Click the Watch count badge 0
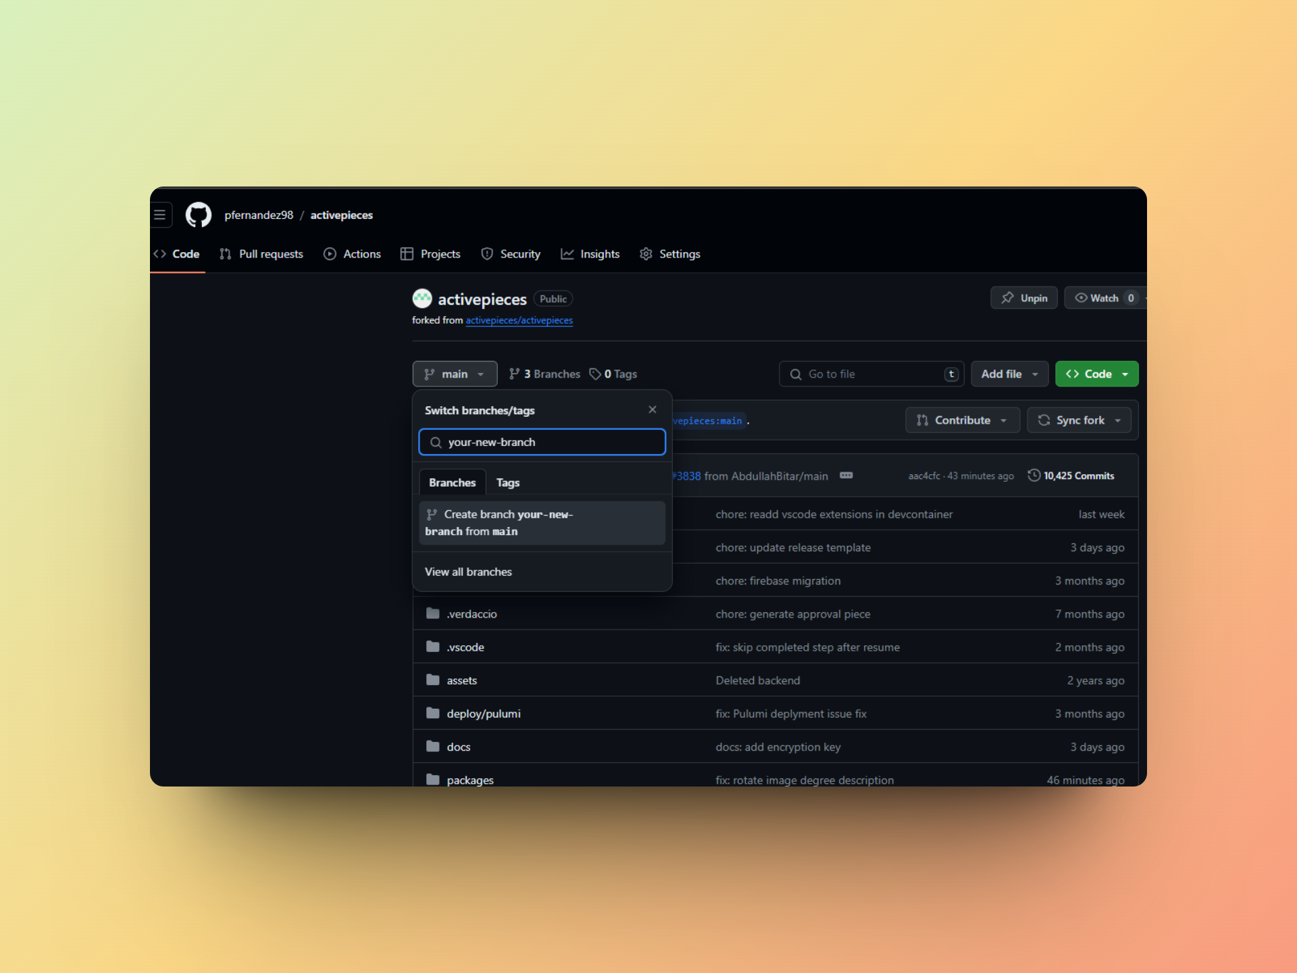The width and height of the screenshot is (1297, 973). pos(1131,298)
